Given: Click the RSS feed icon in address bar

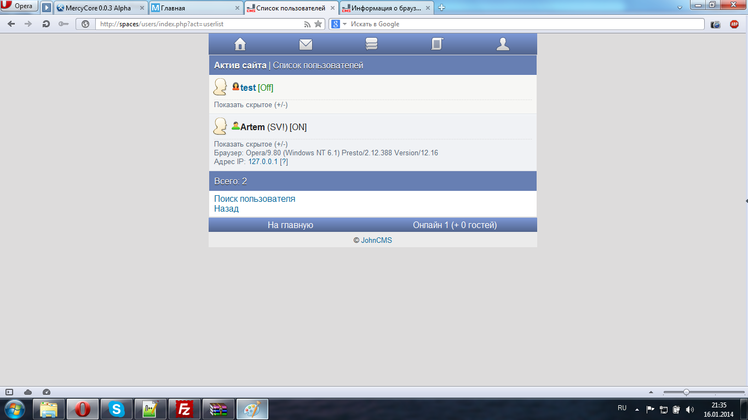Looking at the screenshot, I should pos(307,24).
